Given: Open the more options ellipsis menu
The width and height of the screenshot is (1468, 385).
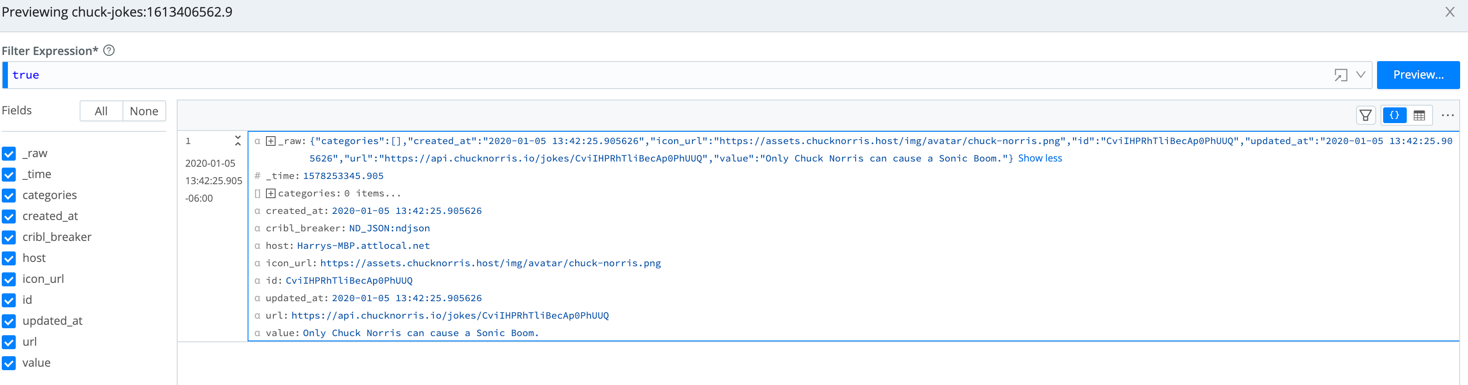Looking at the screenshot, I should click(x=1447, y=115).
